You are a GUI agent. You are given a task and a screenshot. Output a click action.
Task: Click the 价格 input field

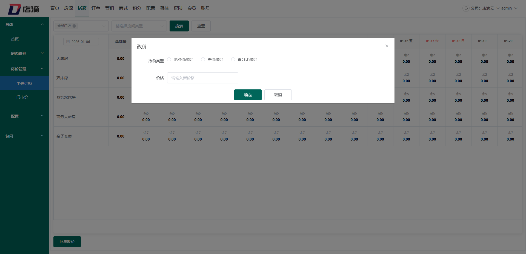(203, 78)
